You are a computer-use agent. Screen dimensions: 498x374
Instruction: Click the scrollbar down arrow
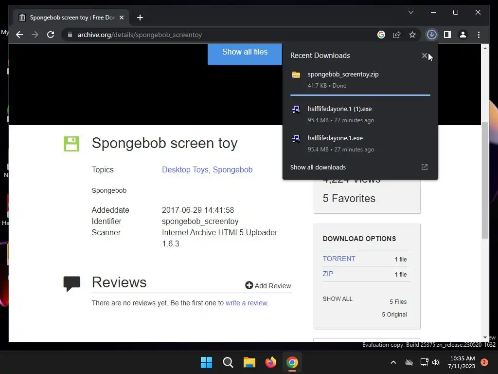coord(485,337)
